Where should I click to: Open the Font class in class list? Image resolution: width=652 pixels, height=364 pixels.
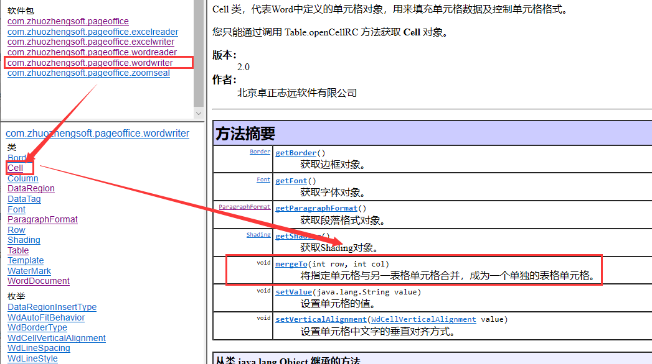[x=16, y=209]
